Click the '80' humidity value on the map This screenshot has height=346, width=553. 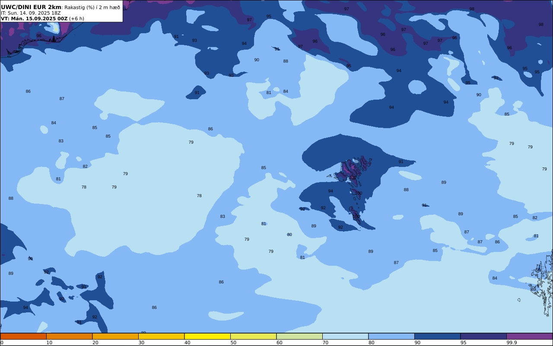(289, 235)
